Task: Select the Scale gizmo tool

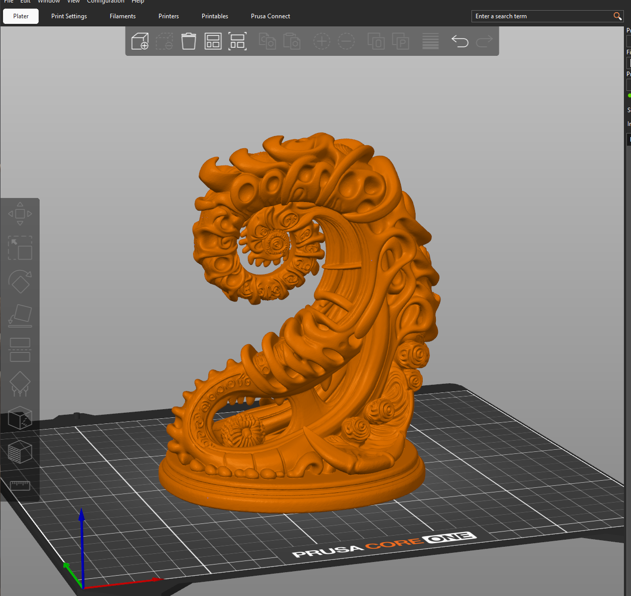Action: click(20, 248)
